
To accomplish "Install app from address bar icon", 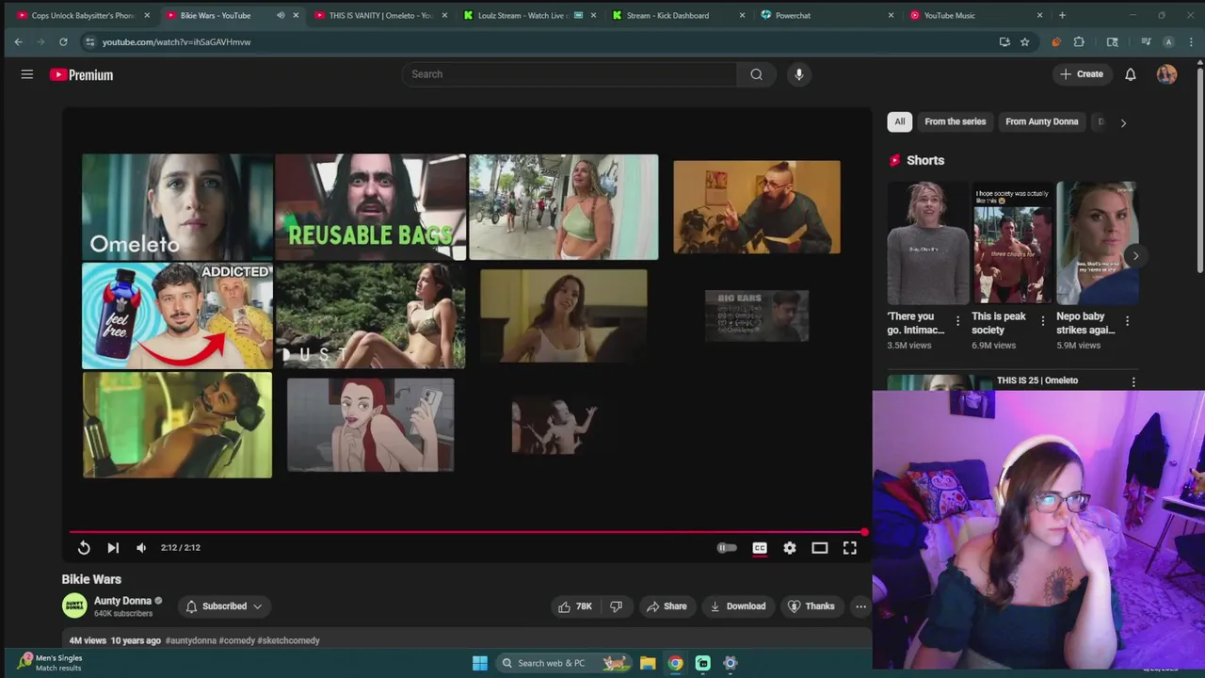I will pyautogui.click(x=1004, y=41).
